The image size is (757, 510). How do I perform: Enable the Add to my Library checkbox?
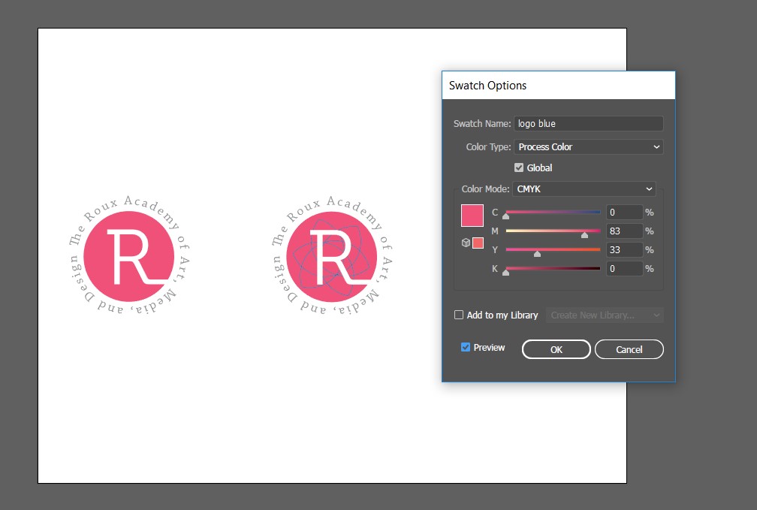(459, 315)
